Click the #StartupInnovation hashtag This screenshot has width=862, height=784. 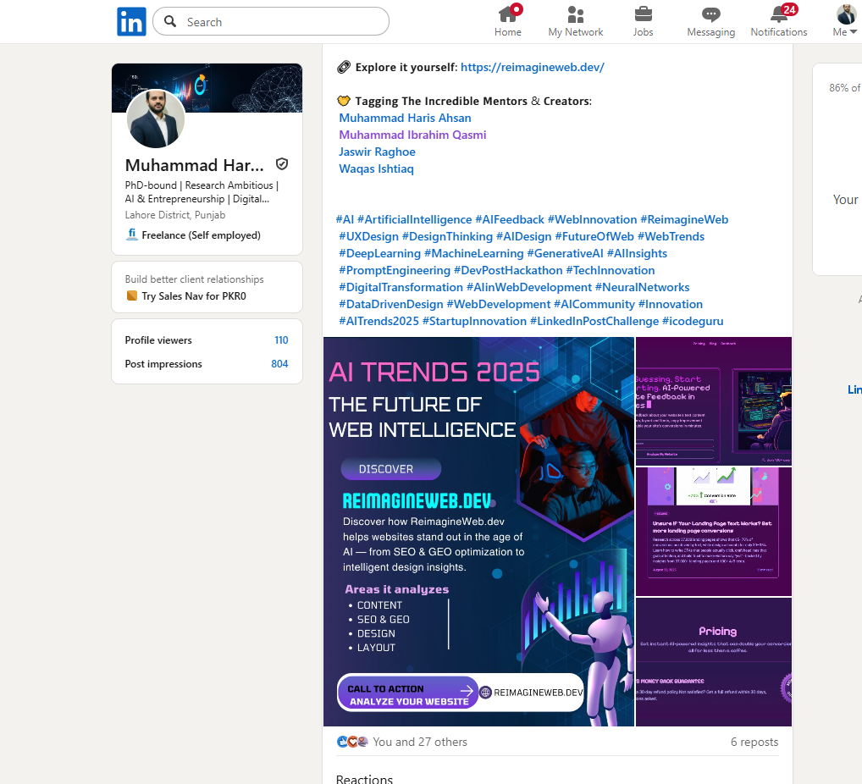point(474,321)
